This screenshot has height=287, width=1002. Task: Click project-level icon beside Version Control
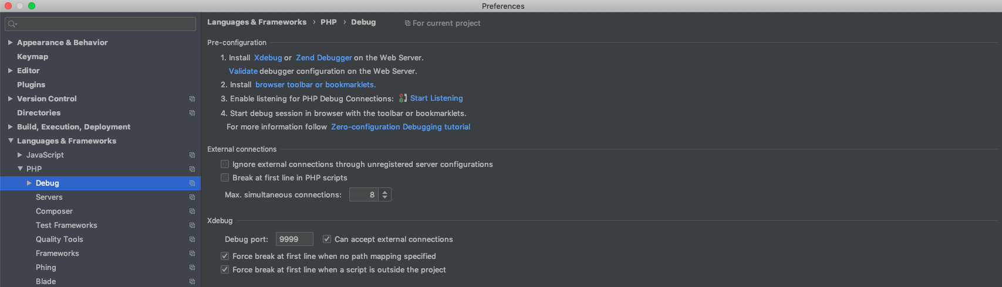[192, 99]
